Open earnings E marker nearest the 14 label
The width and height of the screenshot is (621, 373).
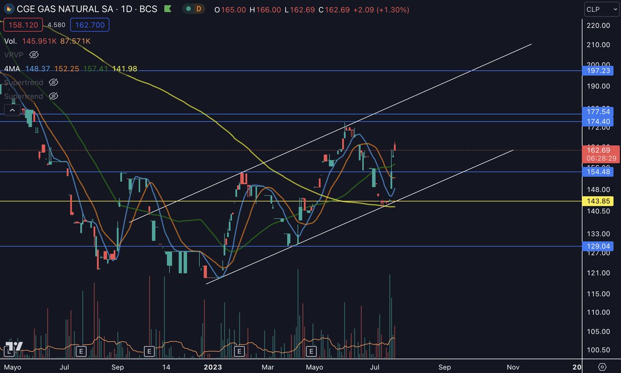149,351
